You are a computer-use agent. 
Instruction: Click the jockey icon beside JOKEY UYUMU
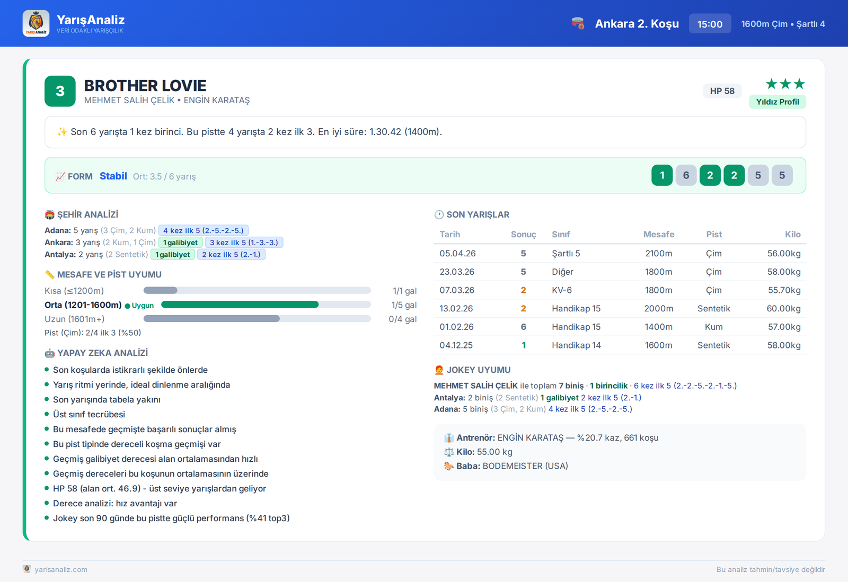coord(439,370)
